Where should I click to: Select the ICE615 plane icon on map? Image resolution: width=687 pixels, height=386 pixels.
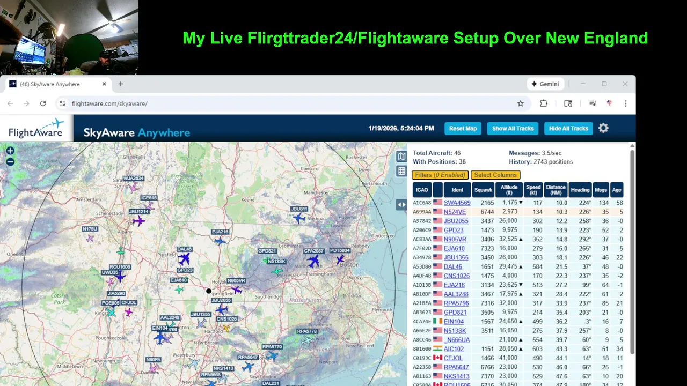pyautogui.click(x=149, y=206)
